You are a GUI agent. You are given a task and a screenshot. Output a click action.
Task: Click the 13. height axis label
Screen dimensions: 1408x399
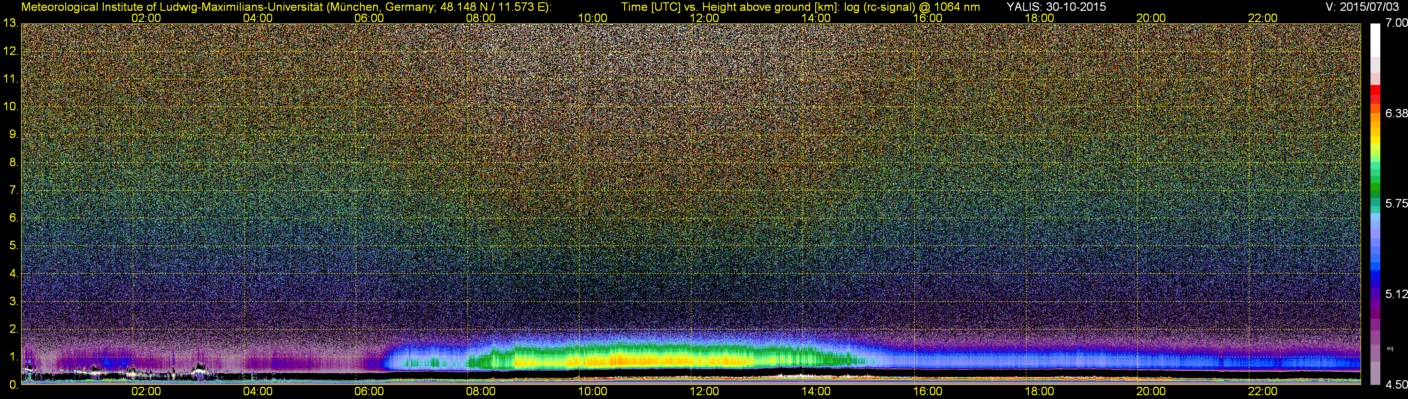pos(10,23)
